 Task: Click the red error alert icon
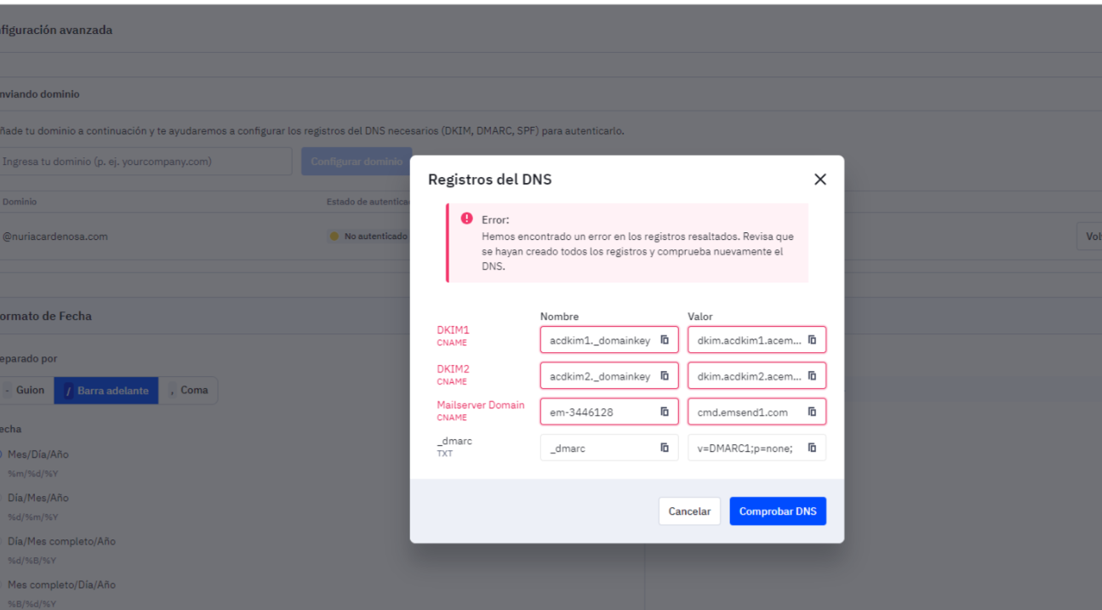[466, 219]
